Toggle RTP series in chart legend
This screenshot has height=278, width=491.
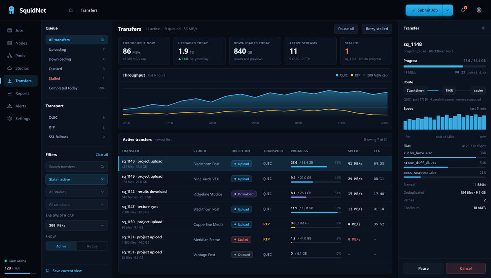[x=356, y=75]
